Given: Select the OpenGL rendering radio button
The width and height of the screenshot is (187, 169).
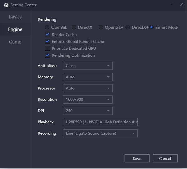Looking at the screenshot, I should (x=47, y=27).
